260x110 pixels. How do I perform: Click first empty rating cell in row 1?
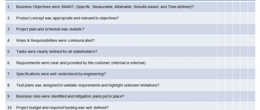click(x=221, y=7)
